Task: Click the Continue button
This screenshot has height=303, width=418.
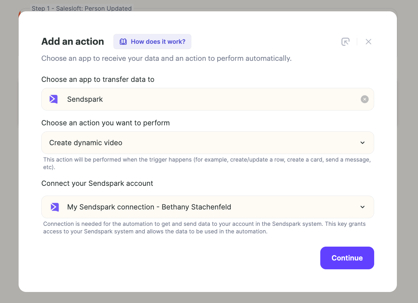Action: (x=347, y=258)
